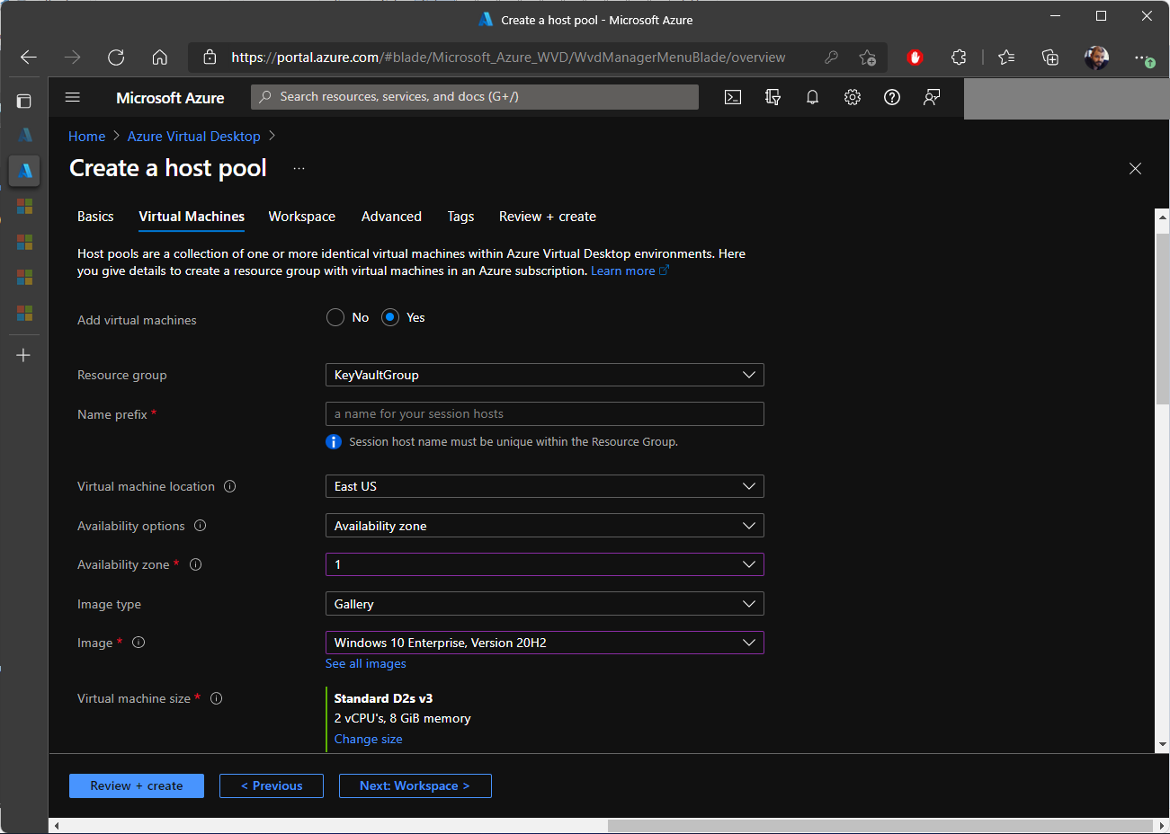Open a new tab with plus icon
This screenshot has height=834, width=1170.
[x=24, y=355]
